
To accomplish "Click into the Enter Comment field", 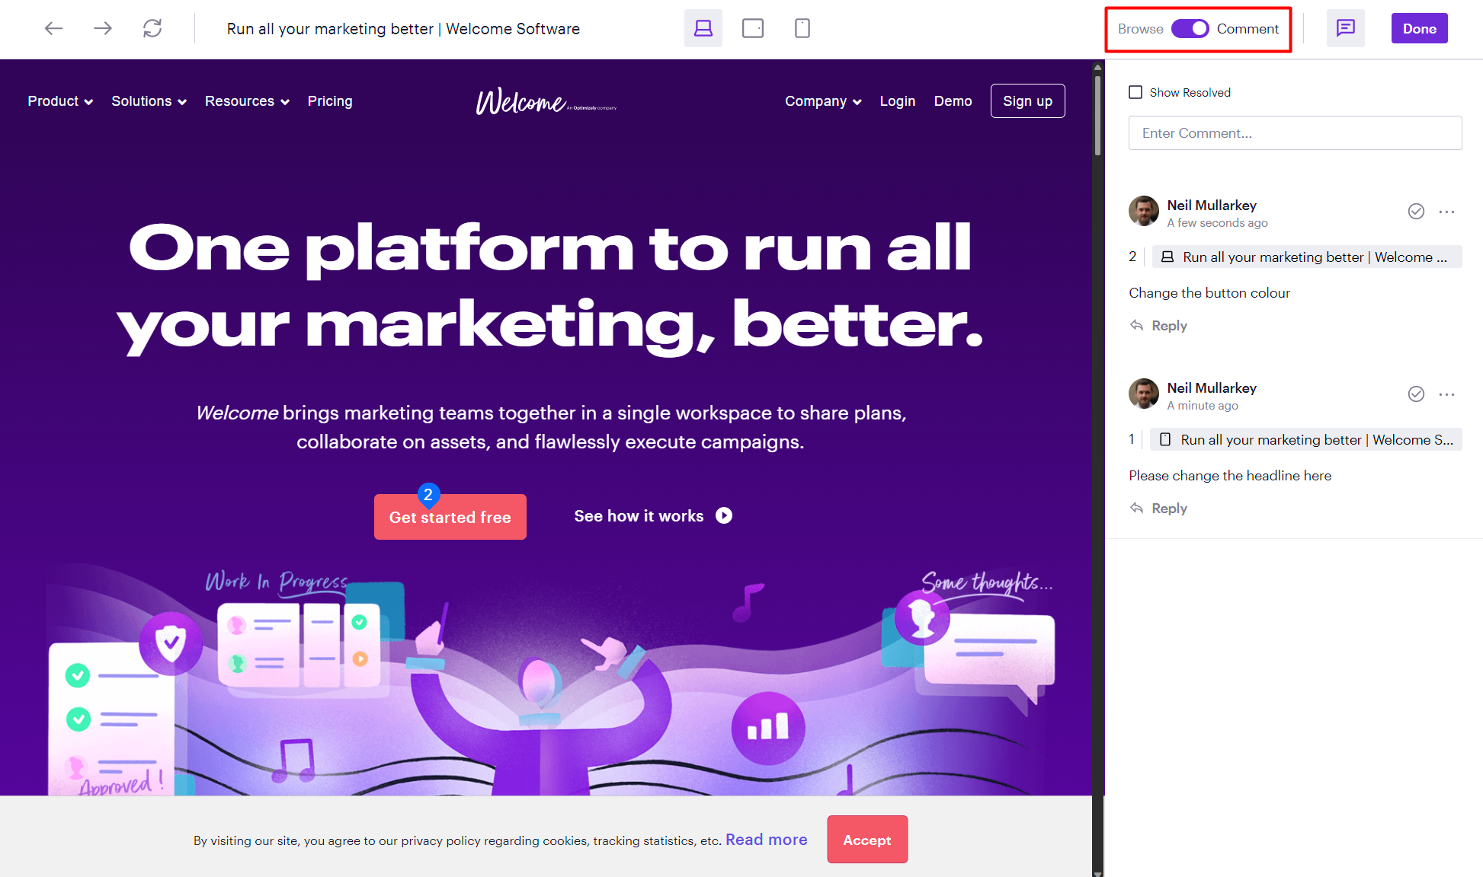I will [x=1295, y=133].
